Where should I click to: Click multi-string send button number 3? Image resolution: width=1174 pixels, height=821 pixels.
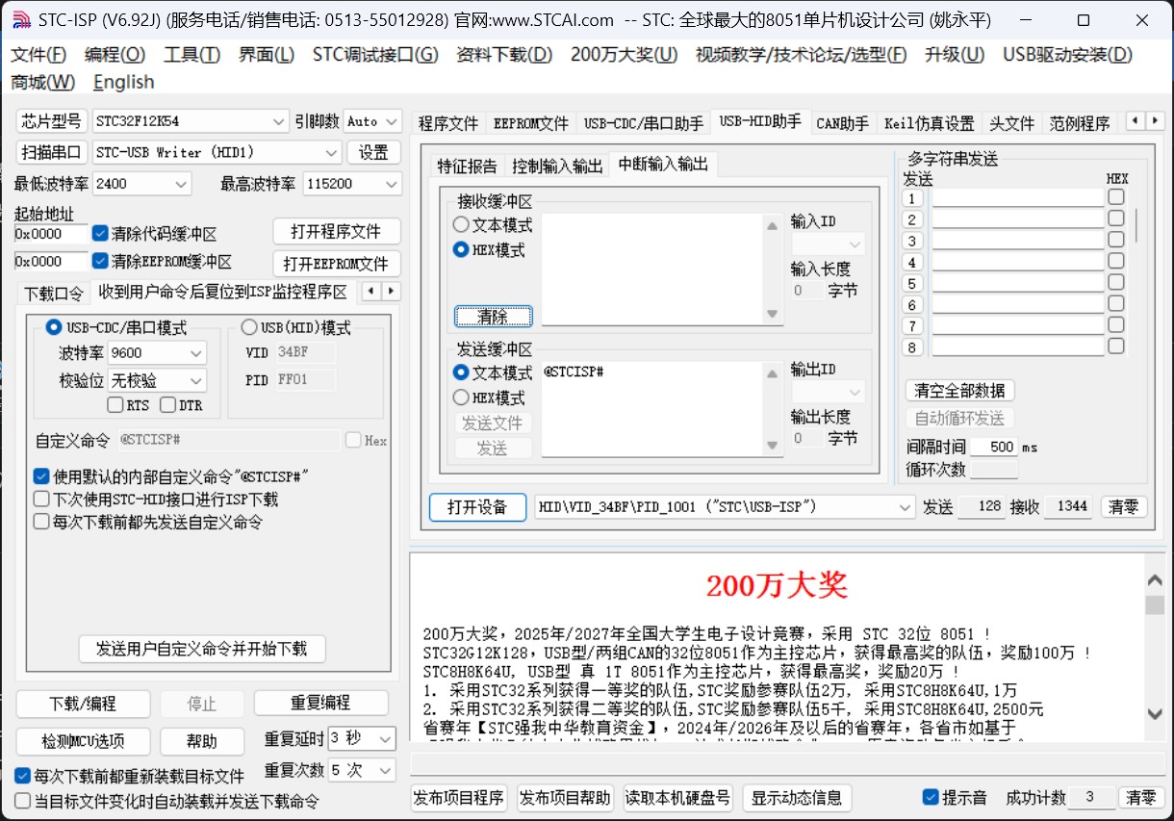pos(912,241)
